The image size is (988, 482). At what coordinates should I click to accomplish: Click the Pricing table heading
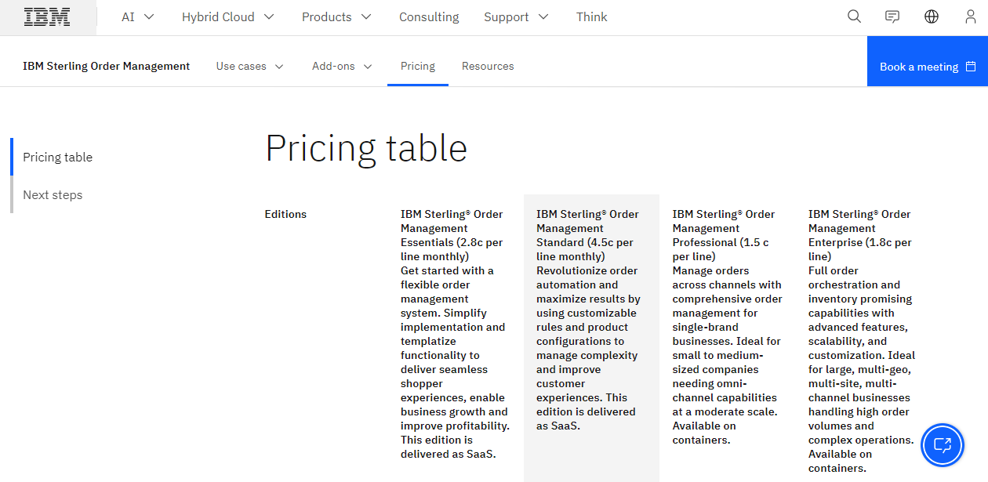coord(366,148)
